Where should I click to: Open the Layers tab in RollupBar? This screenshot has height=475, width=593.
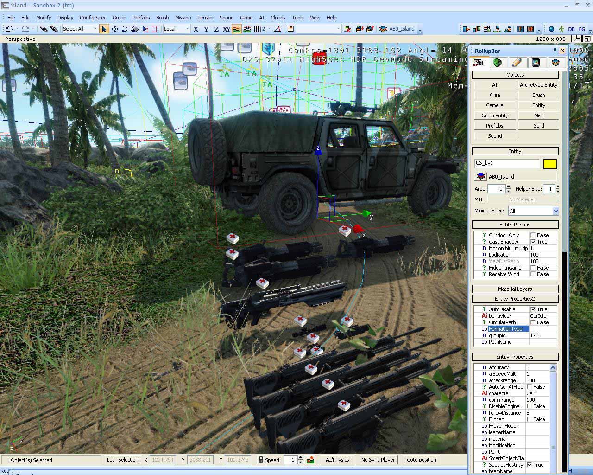[555, 63]
